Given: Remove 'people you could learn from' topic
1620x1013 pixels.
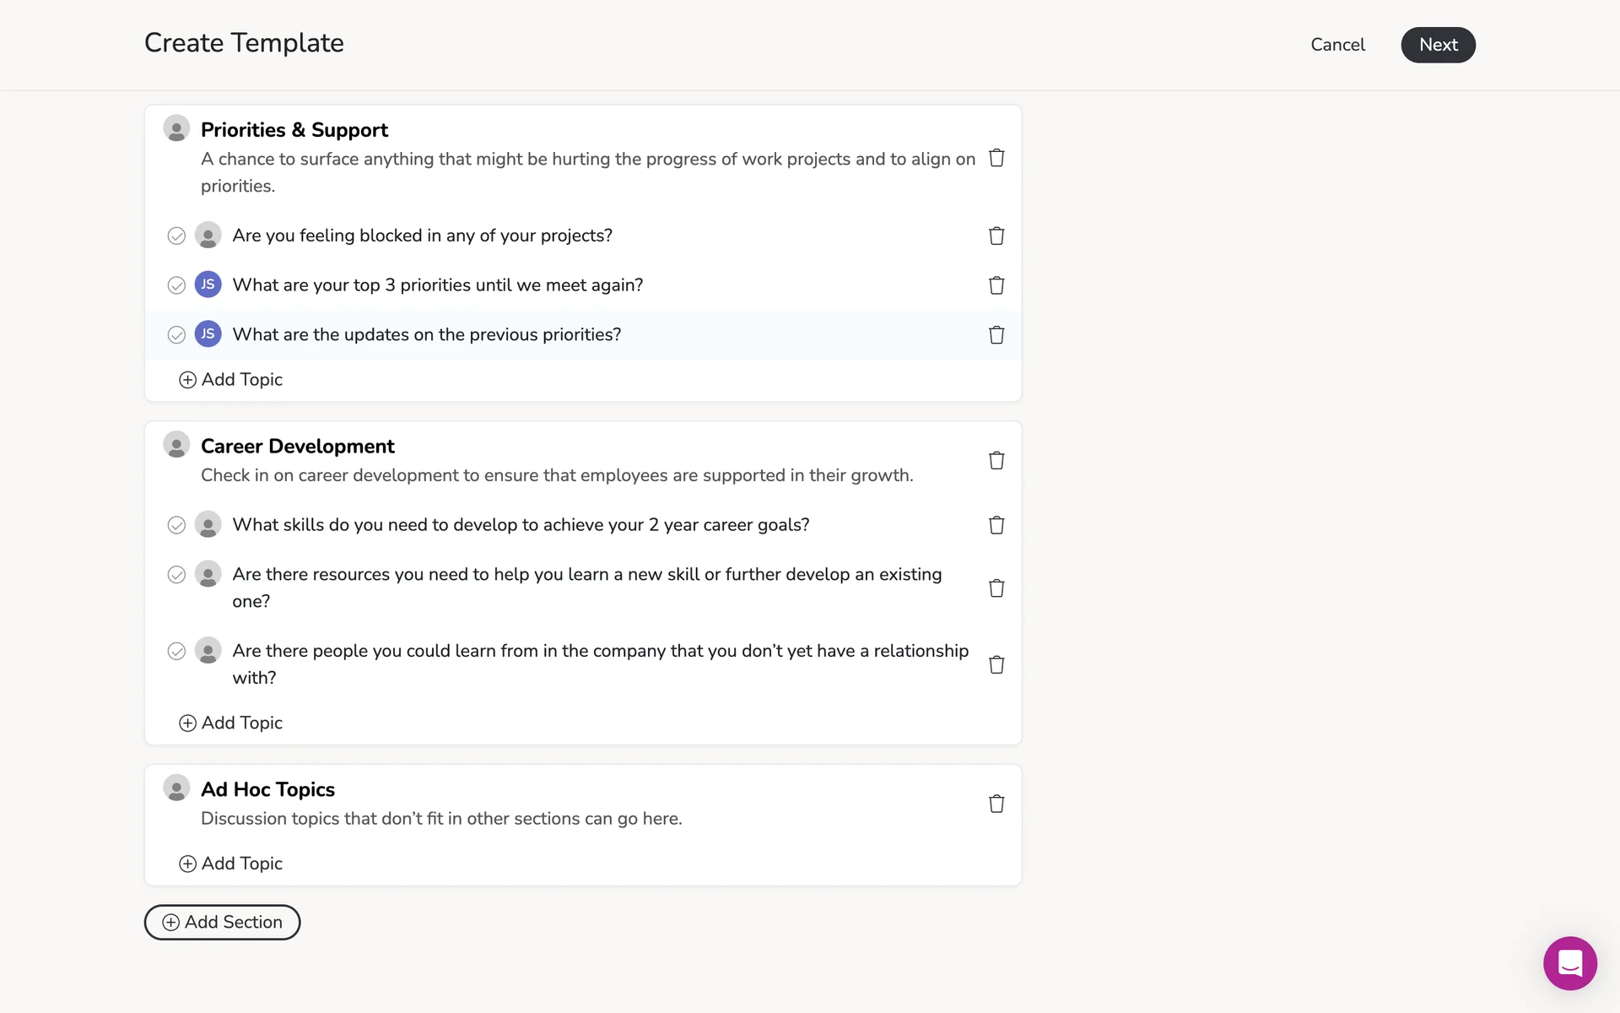Looking at the screenshot, I should click(x=996, y=664).
